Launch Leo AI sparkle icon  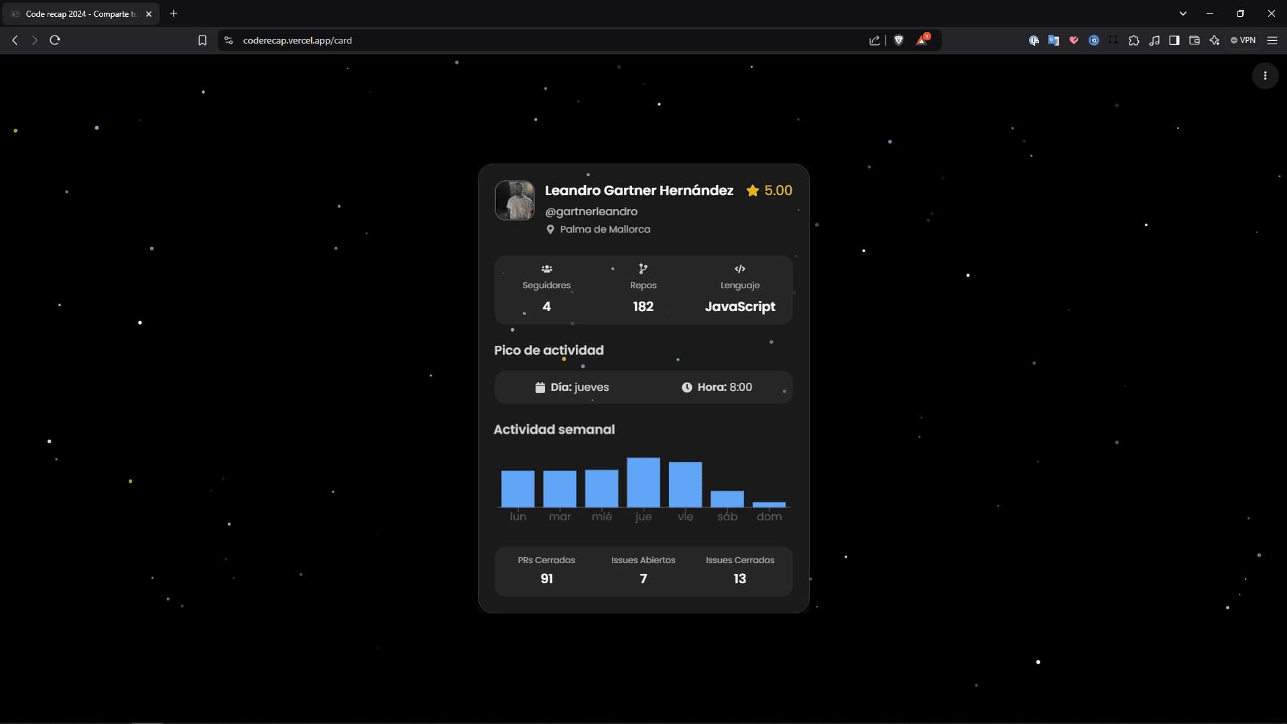pyautogui.click(x=1214, y=40)
